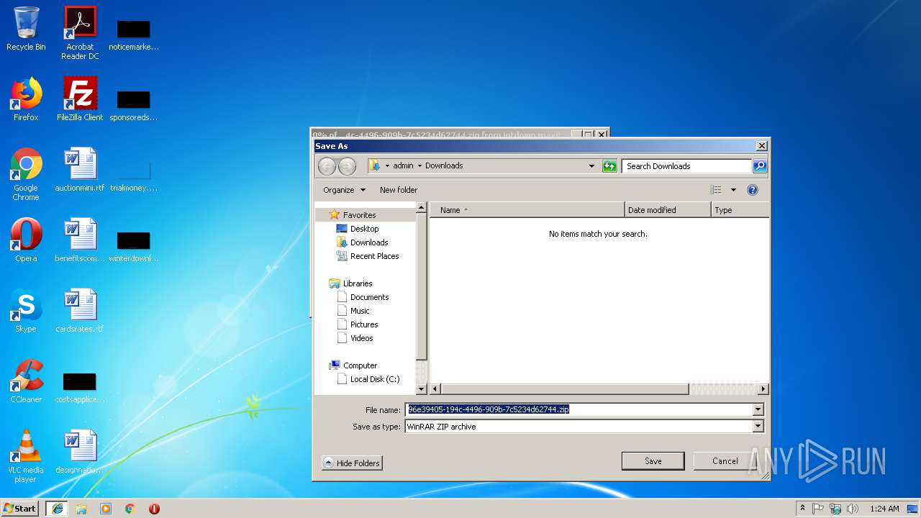Open Local Disk (C:) in navigation pane
Viewport: 921px width, 518px height.
[374, 379]
